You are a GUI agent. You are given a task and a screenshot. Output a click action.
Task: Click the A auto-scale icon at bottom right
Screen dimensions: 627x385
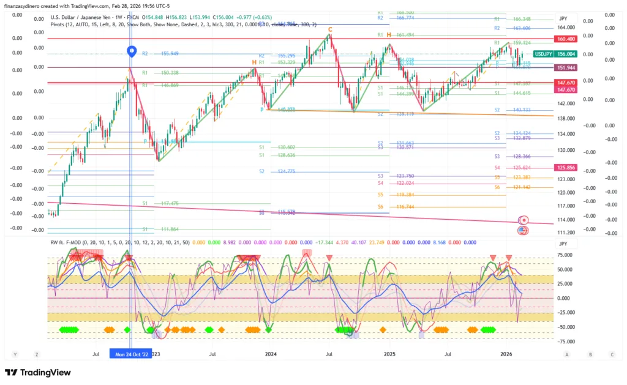click(567, 354)
